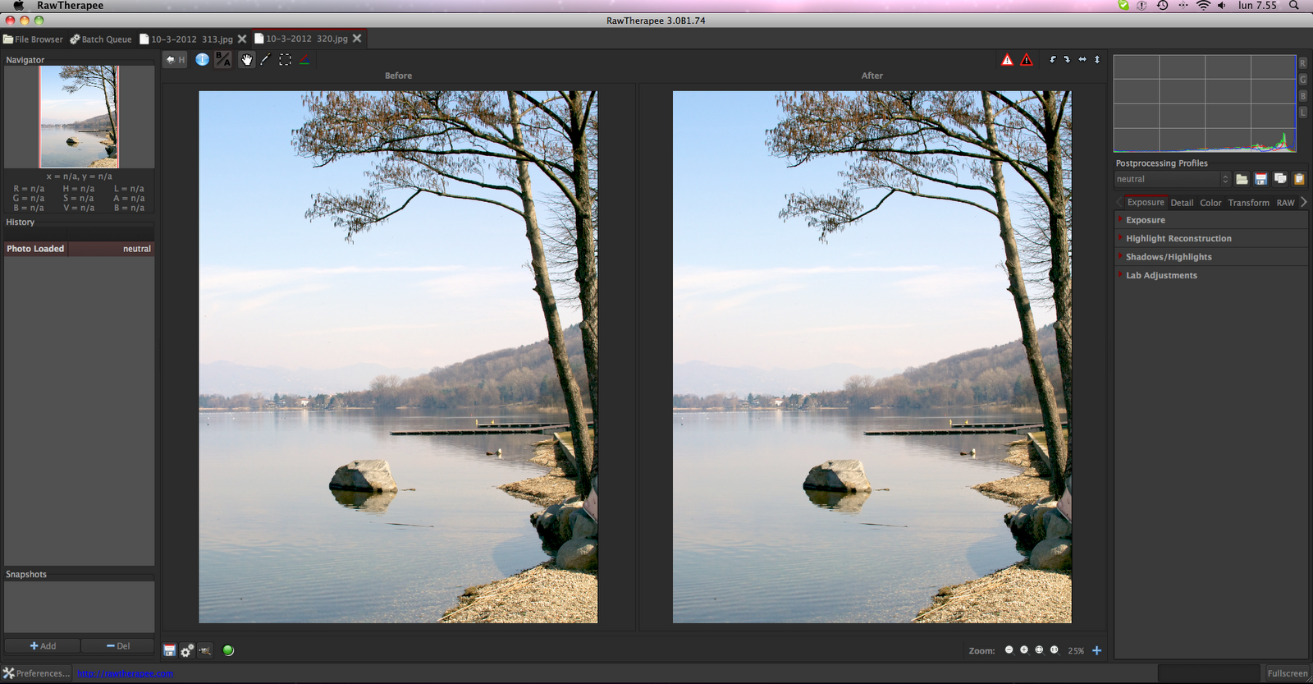Show image info overlay icon
The height and width of the screenshot is (684, 1313).
click(x=202, y=59)
